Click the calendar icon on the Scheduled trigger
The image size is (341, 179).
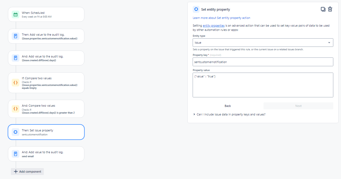pos(15,14)
